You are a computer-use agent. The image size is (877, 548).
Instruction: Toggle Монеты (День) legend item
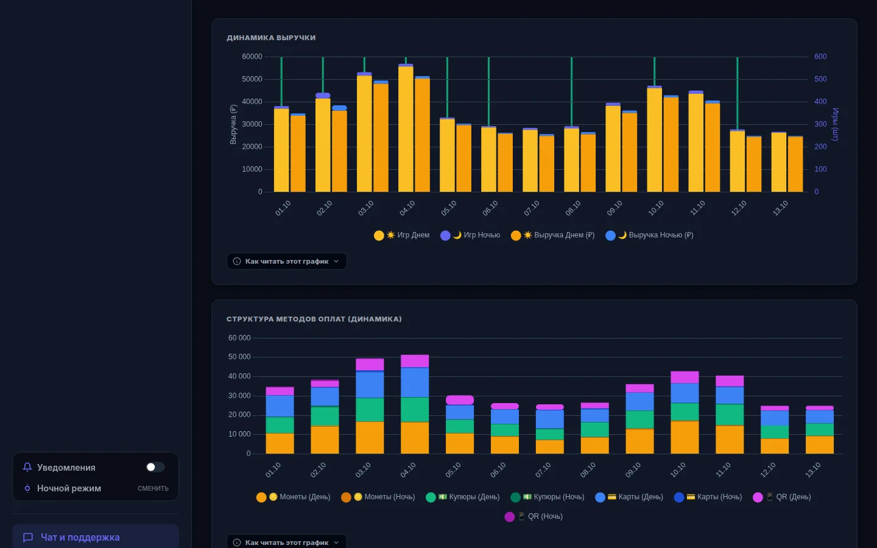click(x=294, y=497)
